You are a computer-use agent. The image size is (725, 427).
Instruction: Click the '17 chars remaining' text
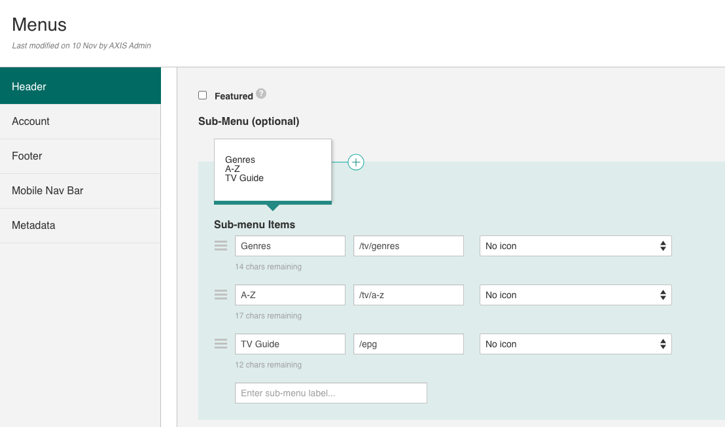(x=268, y=316)
